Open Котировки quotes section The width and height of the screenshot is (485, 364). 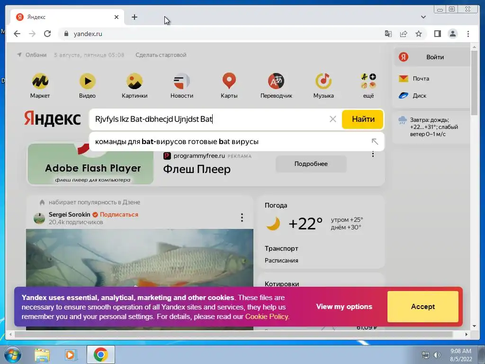(282, 283)
